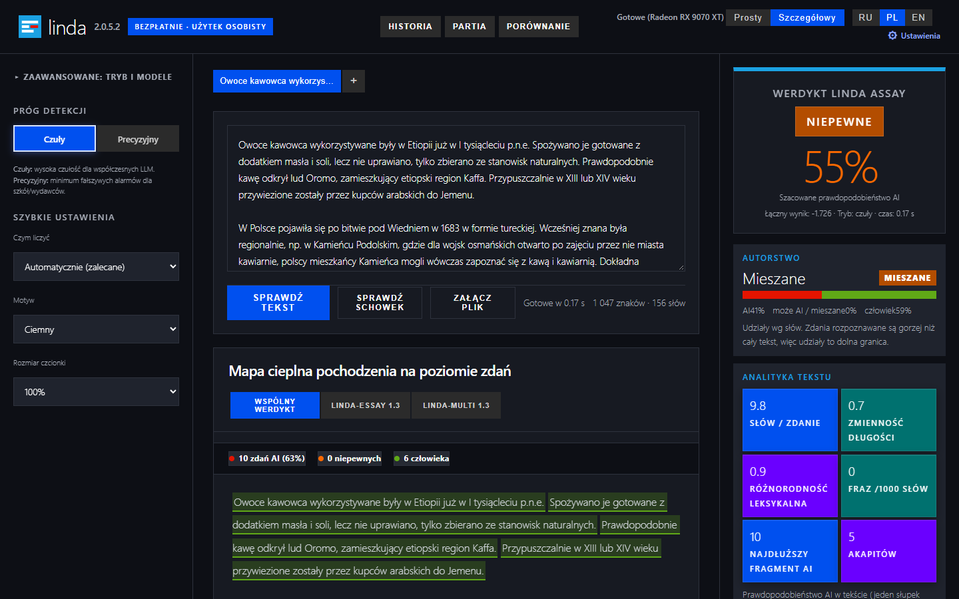This screenshot has height=599, width=959.
Task: Click the 5 akapitów card
Action: (x=888, y=551)
